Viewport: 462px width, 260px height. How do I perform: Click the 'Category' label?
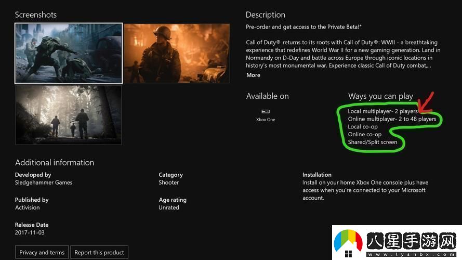coord(170,175)
